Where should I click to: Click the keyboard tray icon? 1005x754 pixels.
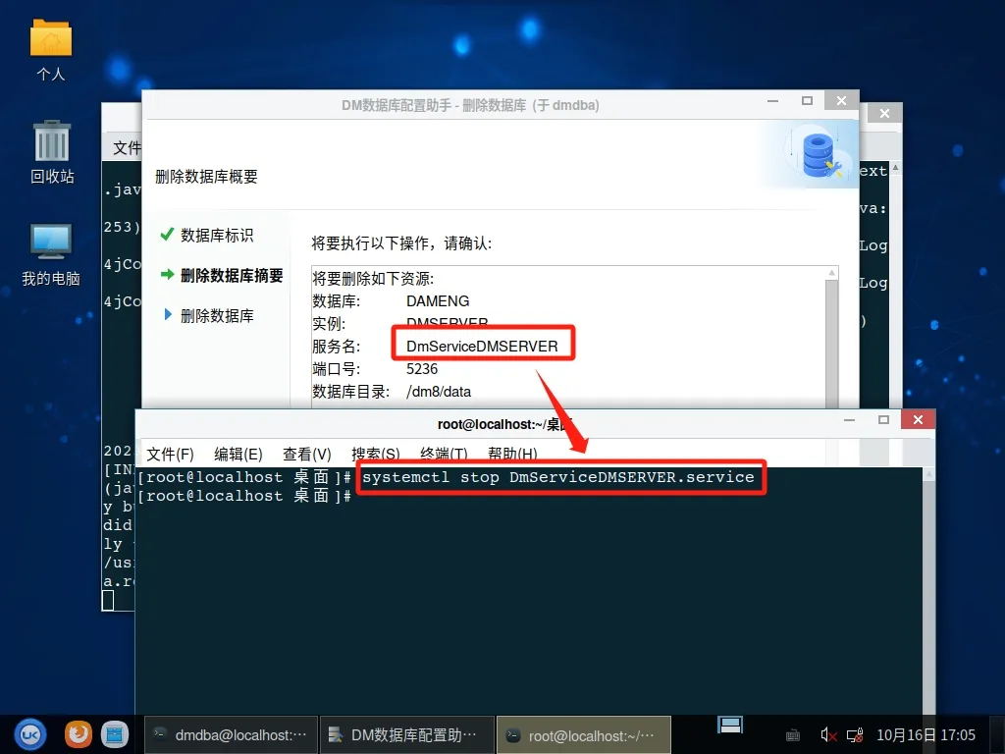coord(793,734)
